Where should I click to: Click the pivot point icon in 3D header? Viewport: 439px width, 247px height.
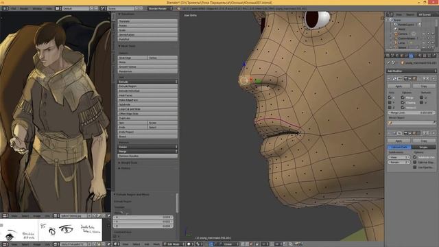(x=198, y=244)
